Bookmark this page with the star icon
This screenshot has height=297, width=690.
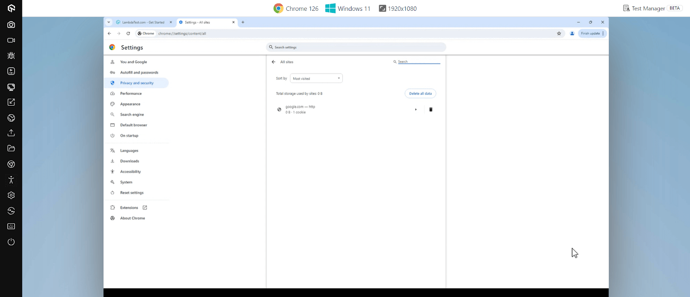click(x=559, y=33)
